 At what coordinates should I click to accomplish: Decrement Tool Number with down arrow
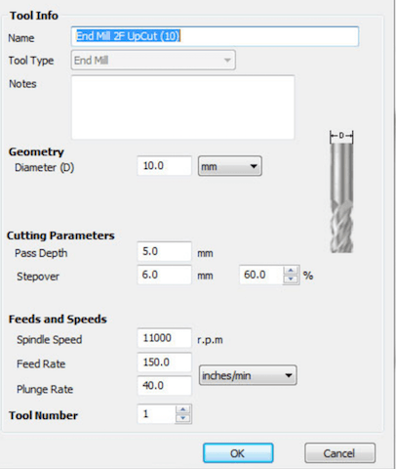pyautogui.click(x=183, y=418)
